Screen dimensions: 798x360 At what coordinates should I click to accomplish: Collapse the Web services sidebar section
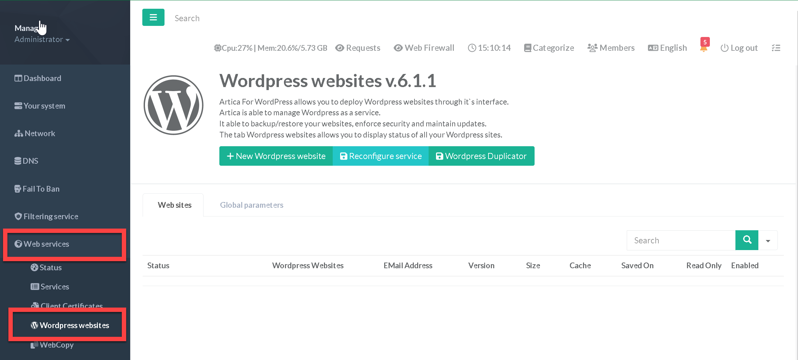point(46,244)
